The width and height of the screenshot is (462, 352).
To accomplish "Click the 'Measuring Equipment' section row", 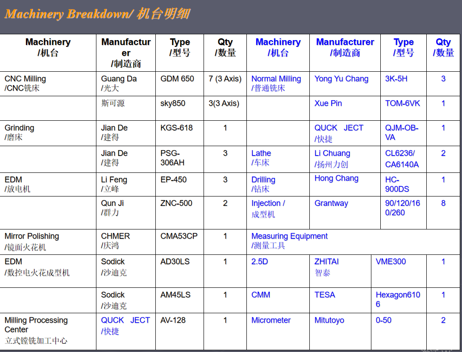I will [x=353, y=242].
